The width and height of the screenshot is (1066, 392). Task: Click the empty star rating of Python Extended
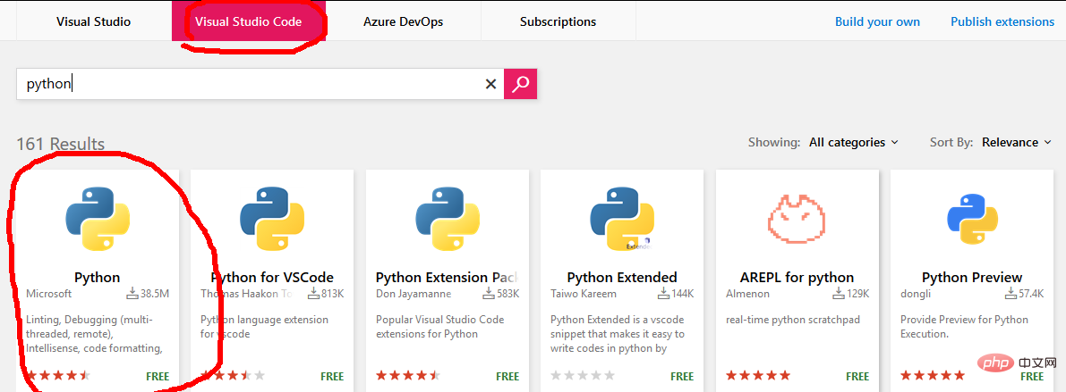point(583,375)
